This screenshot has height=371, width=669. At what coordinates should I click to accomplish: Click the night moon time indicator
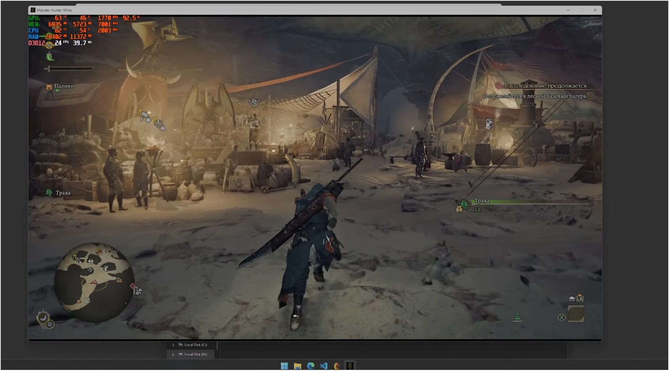tap(43, 317)
